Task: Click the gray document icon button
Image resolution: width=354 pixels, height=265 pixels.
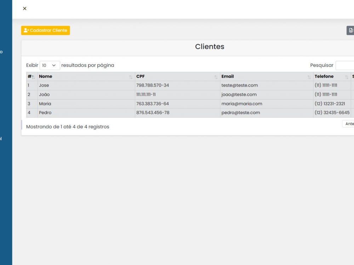Action: point(350,30)
